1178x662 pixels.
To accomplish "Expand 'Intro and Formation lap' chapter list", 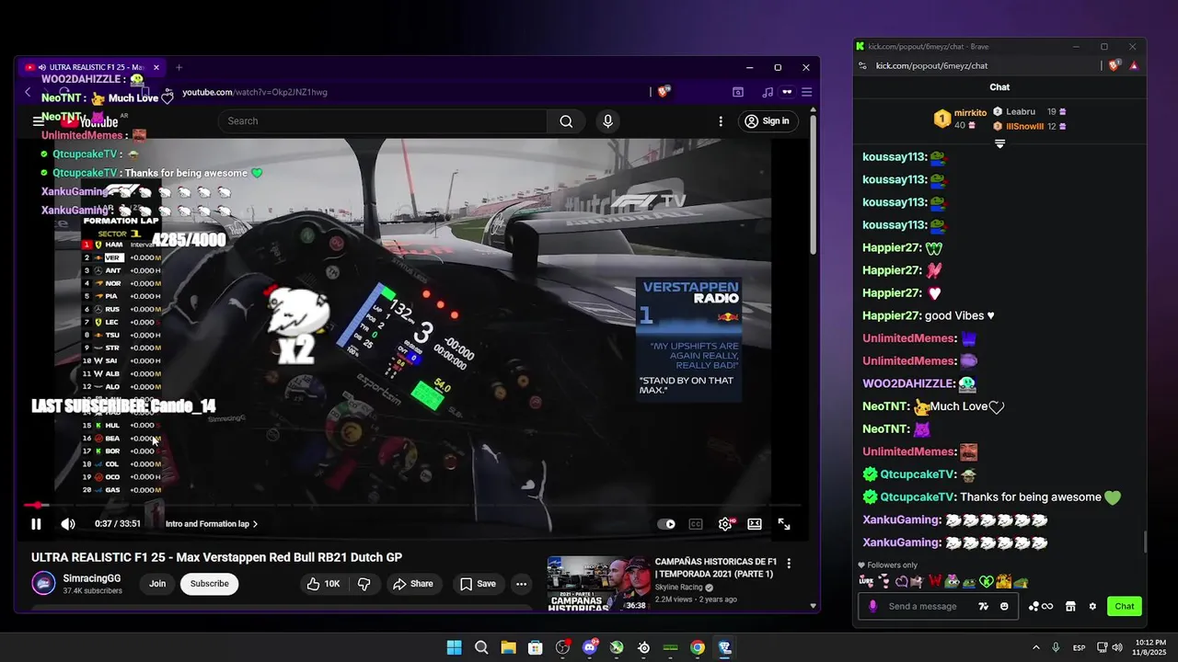I will pos(212,524).
